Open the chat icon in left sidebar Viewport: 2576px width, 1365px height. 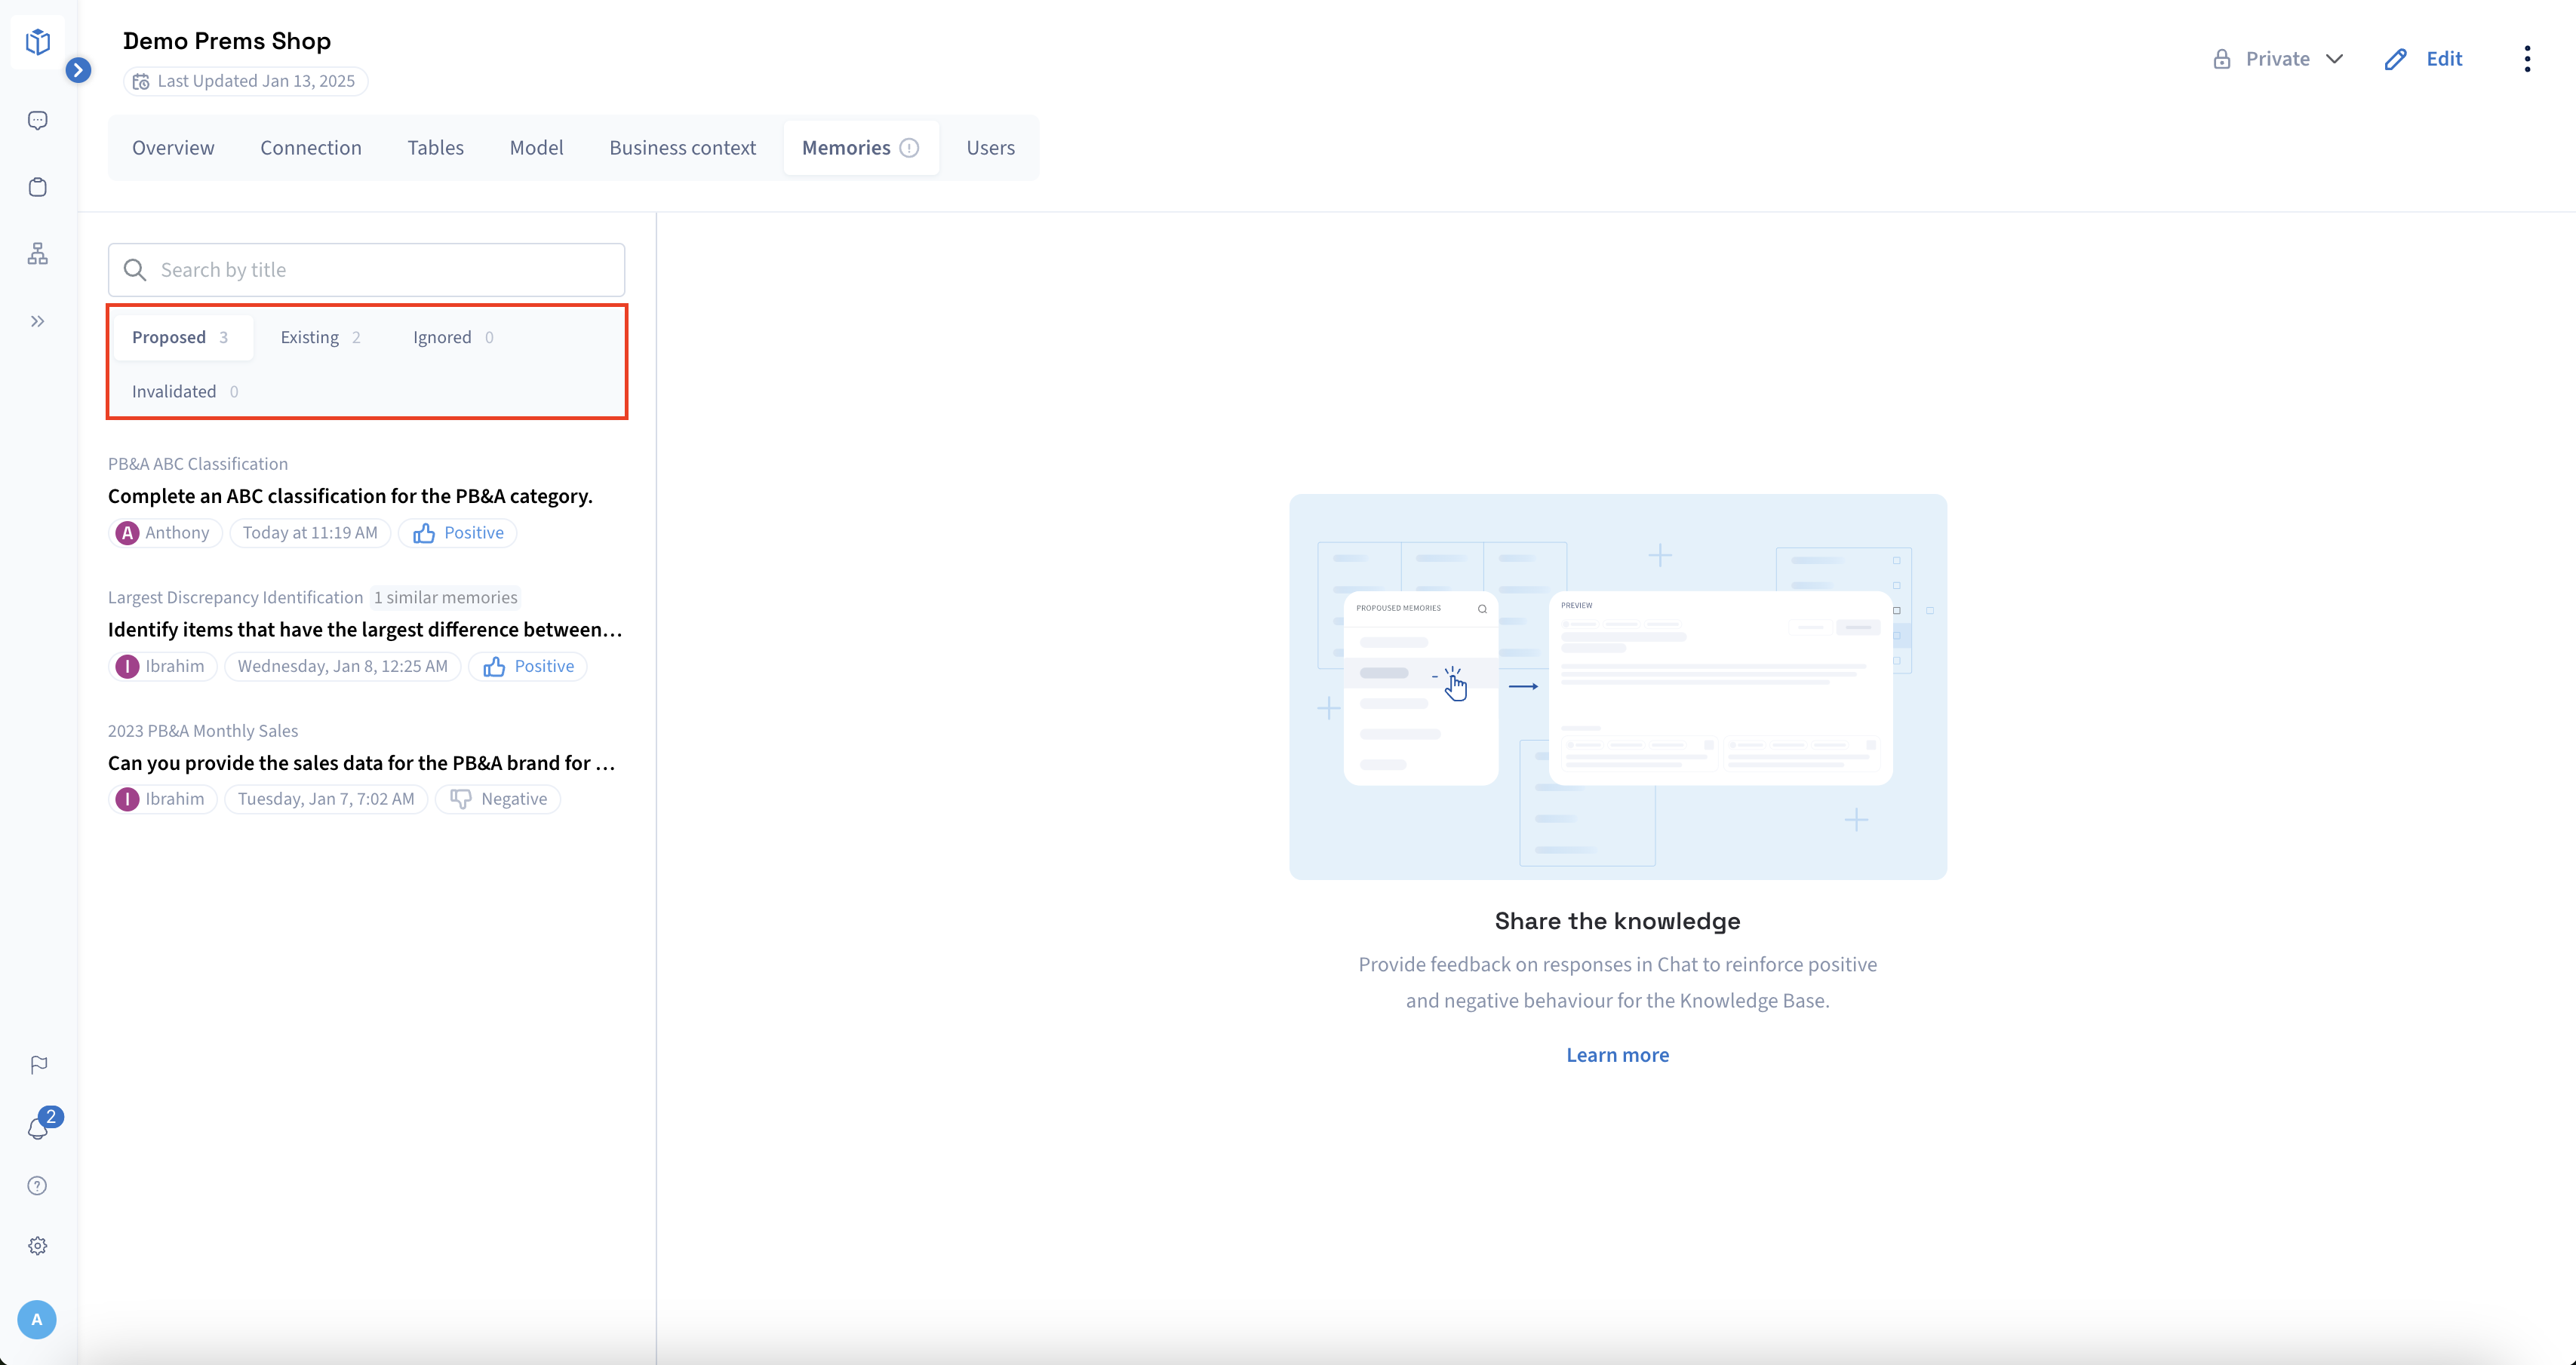pyautogui.click(x=37, y=121)
